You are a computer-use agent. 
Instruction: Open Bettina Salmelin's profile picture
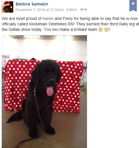(8, 7)
